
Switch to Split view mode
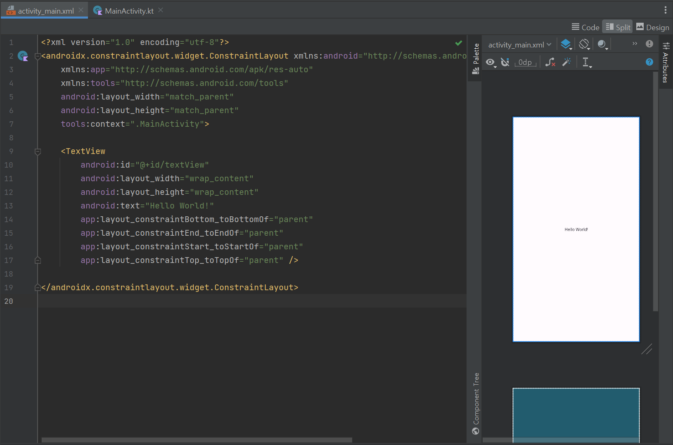618,27
